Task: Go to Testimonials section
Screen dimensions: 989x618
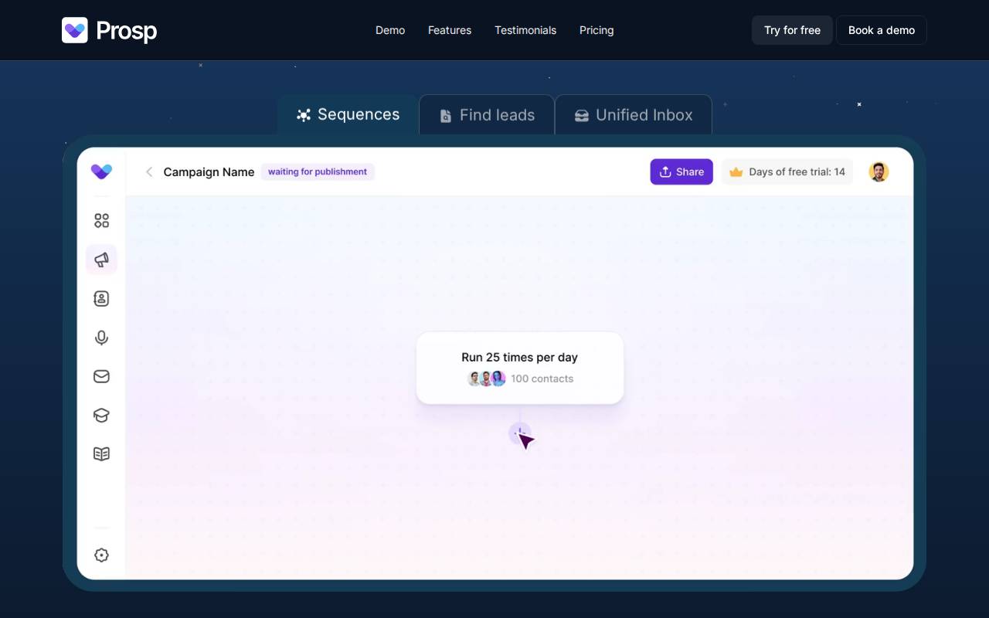Action: click(x=525, y=30)
